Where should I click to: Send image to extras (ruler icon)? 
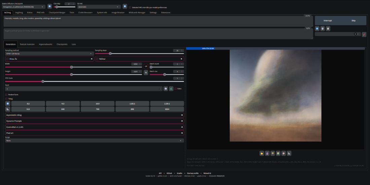tap(289, 153)
